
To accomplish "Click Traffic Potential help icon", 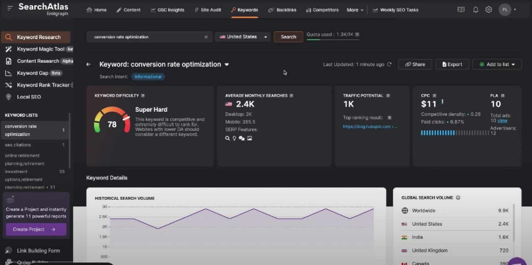I will (x=388, y=96).
